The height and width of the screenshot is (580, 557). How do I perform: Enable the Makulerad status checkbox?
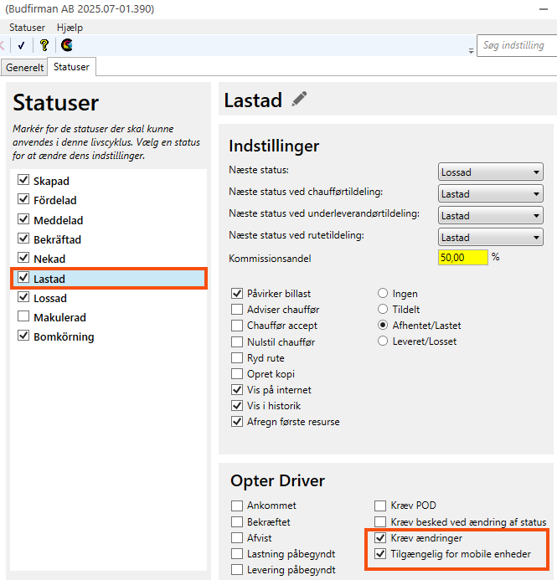23,317
